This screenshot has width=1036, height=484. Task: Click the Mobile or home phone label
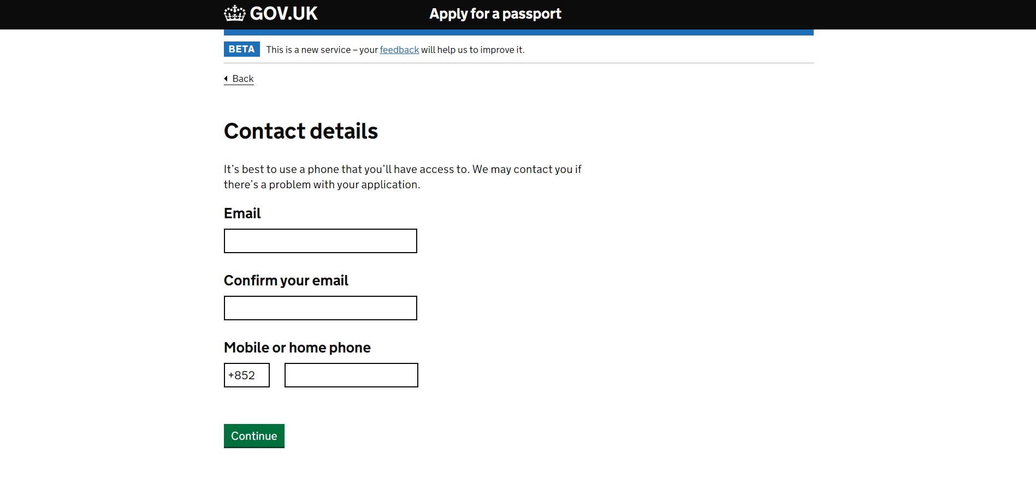(297, 348)
